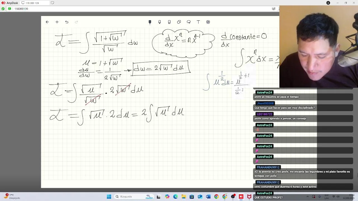This screenshot has width=358, height=201.
Task: Click the AnyDesk address field showing 118000139
Action: click(140, 9)
